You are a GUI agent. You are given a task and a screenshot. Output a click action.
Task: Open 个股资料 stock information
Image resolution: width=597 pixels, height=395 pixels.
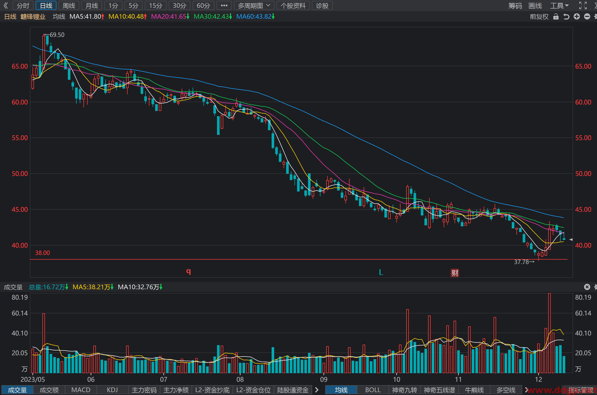pyautogui.click(x=293, y=5)
